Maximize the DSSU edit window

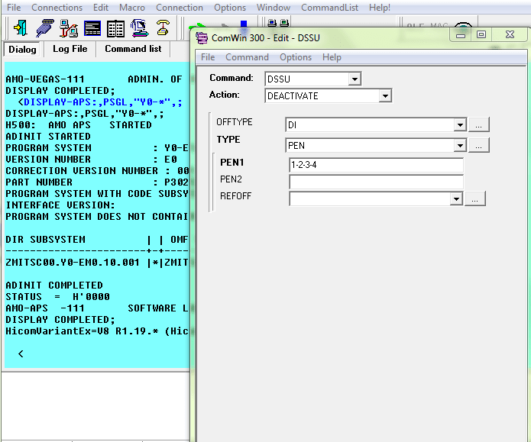click(x=481, y=35)
